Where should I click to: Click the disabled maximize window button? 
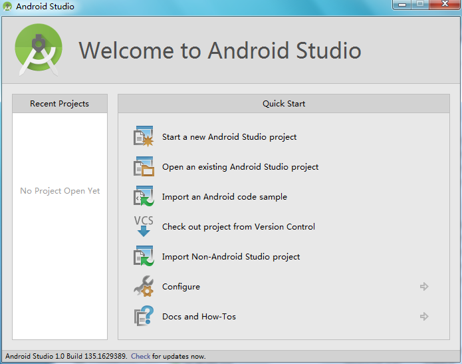[x=420, y=5]
